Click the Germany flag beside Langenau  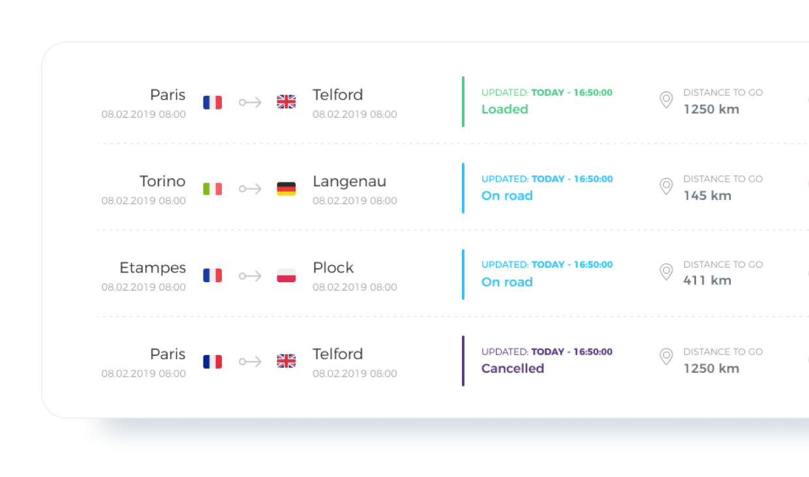[286, 189]
